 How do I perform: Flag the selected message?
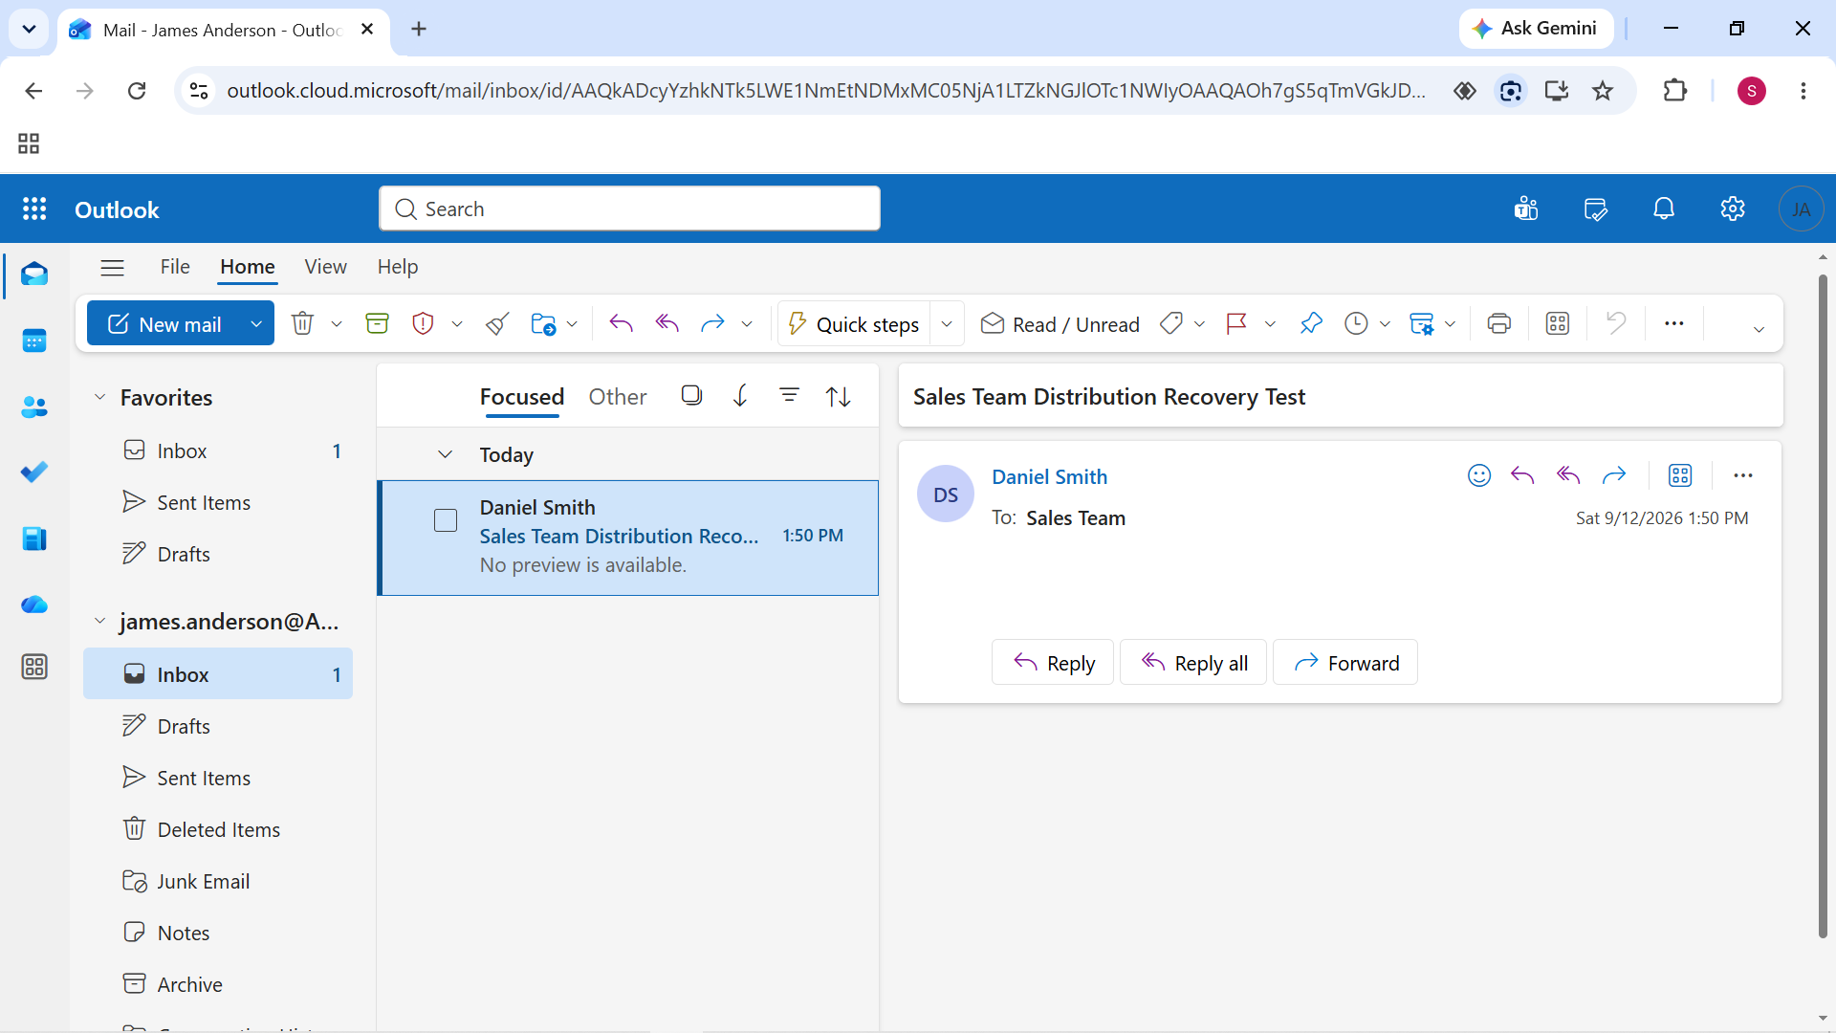point(1236,324)
